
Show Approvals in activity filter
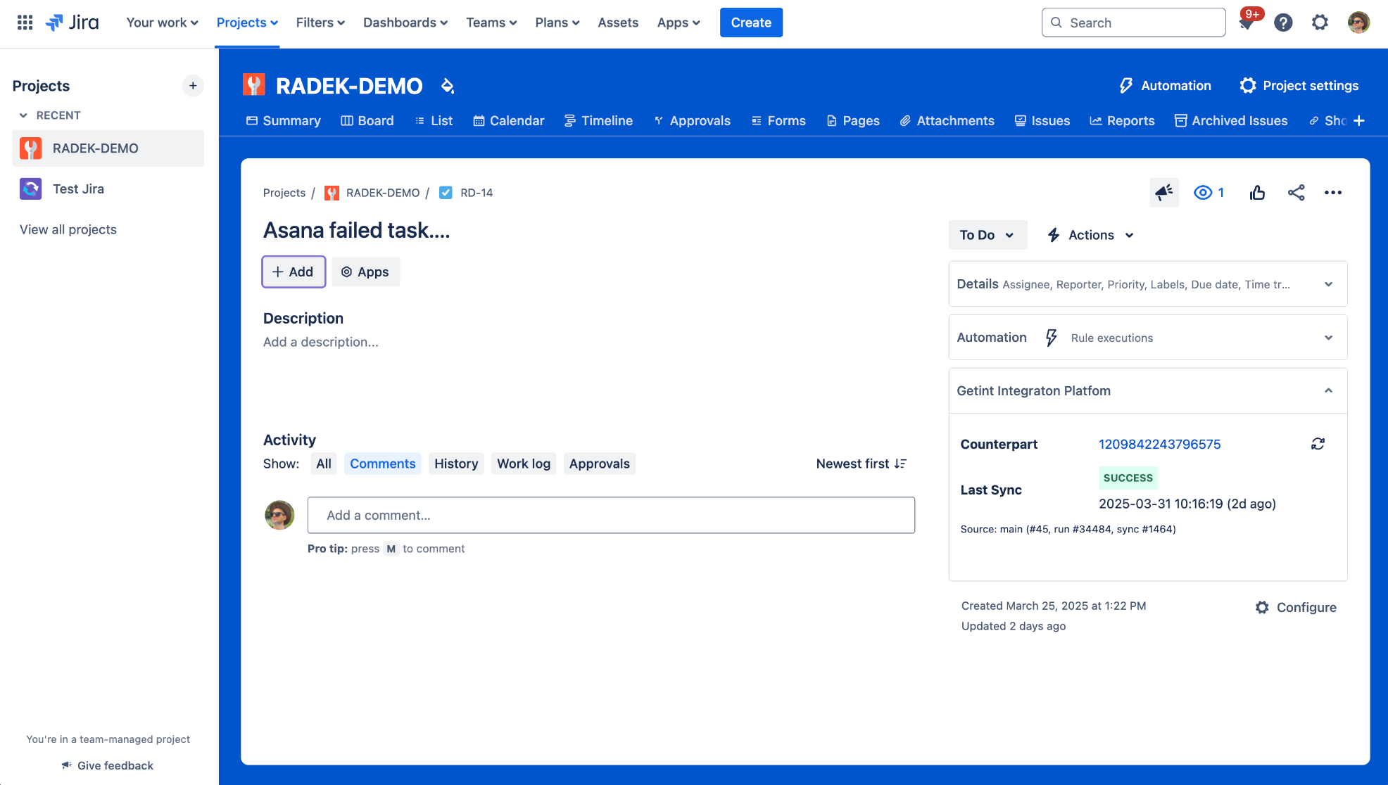(x=600, y=464)
